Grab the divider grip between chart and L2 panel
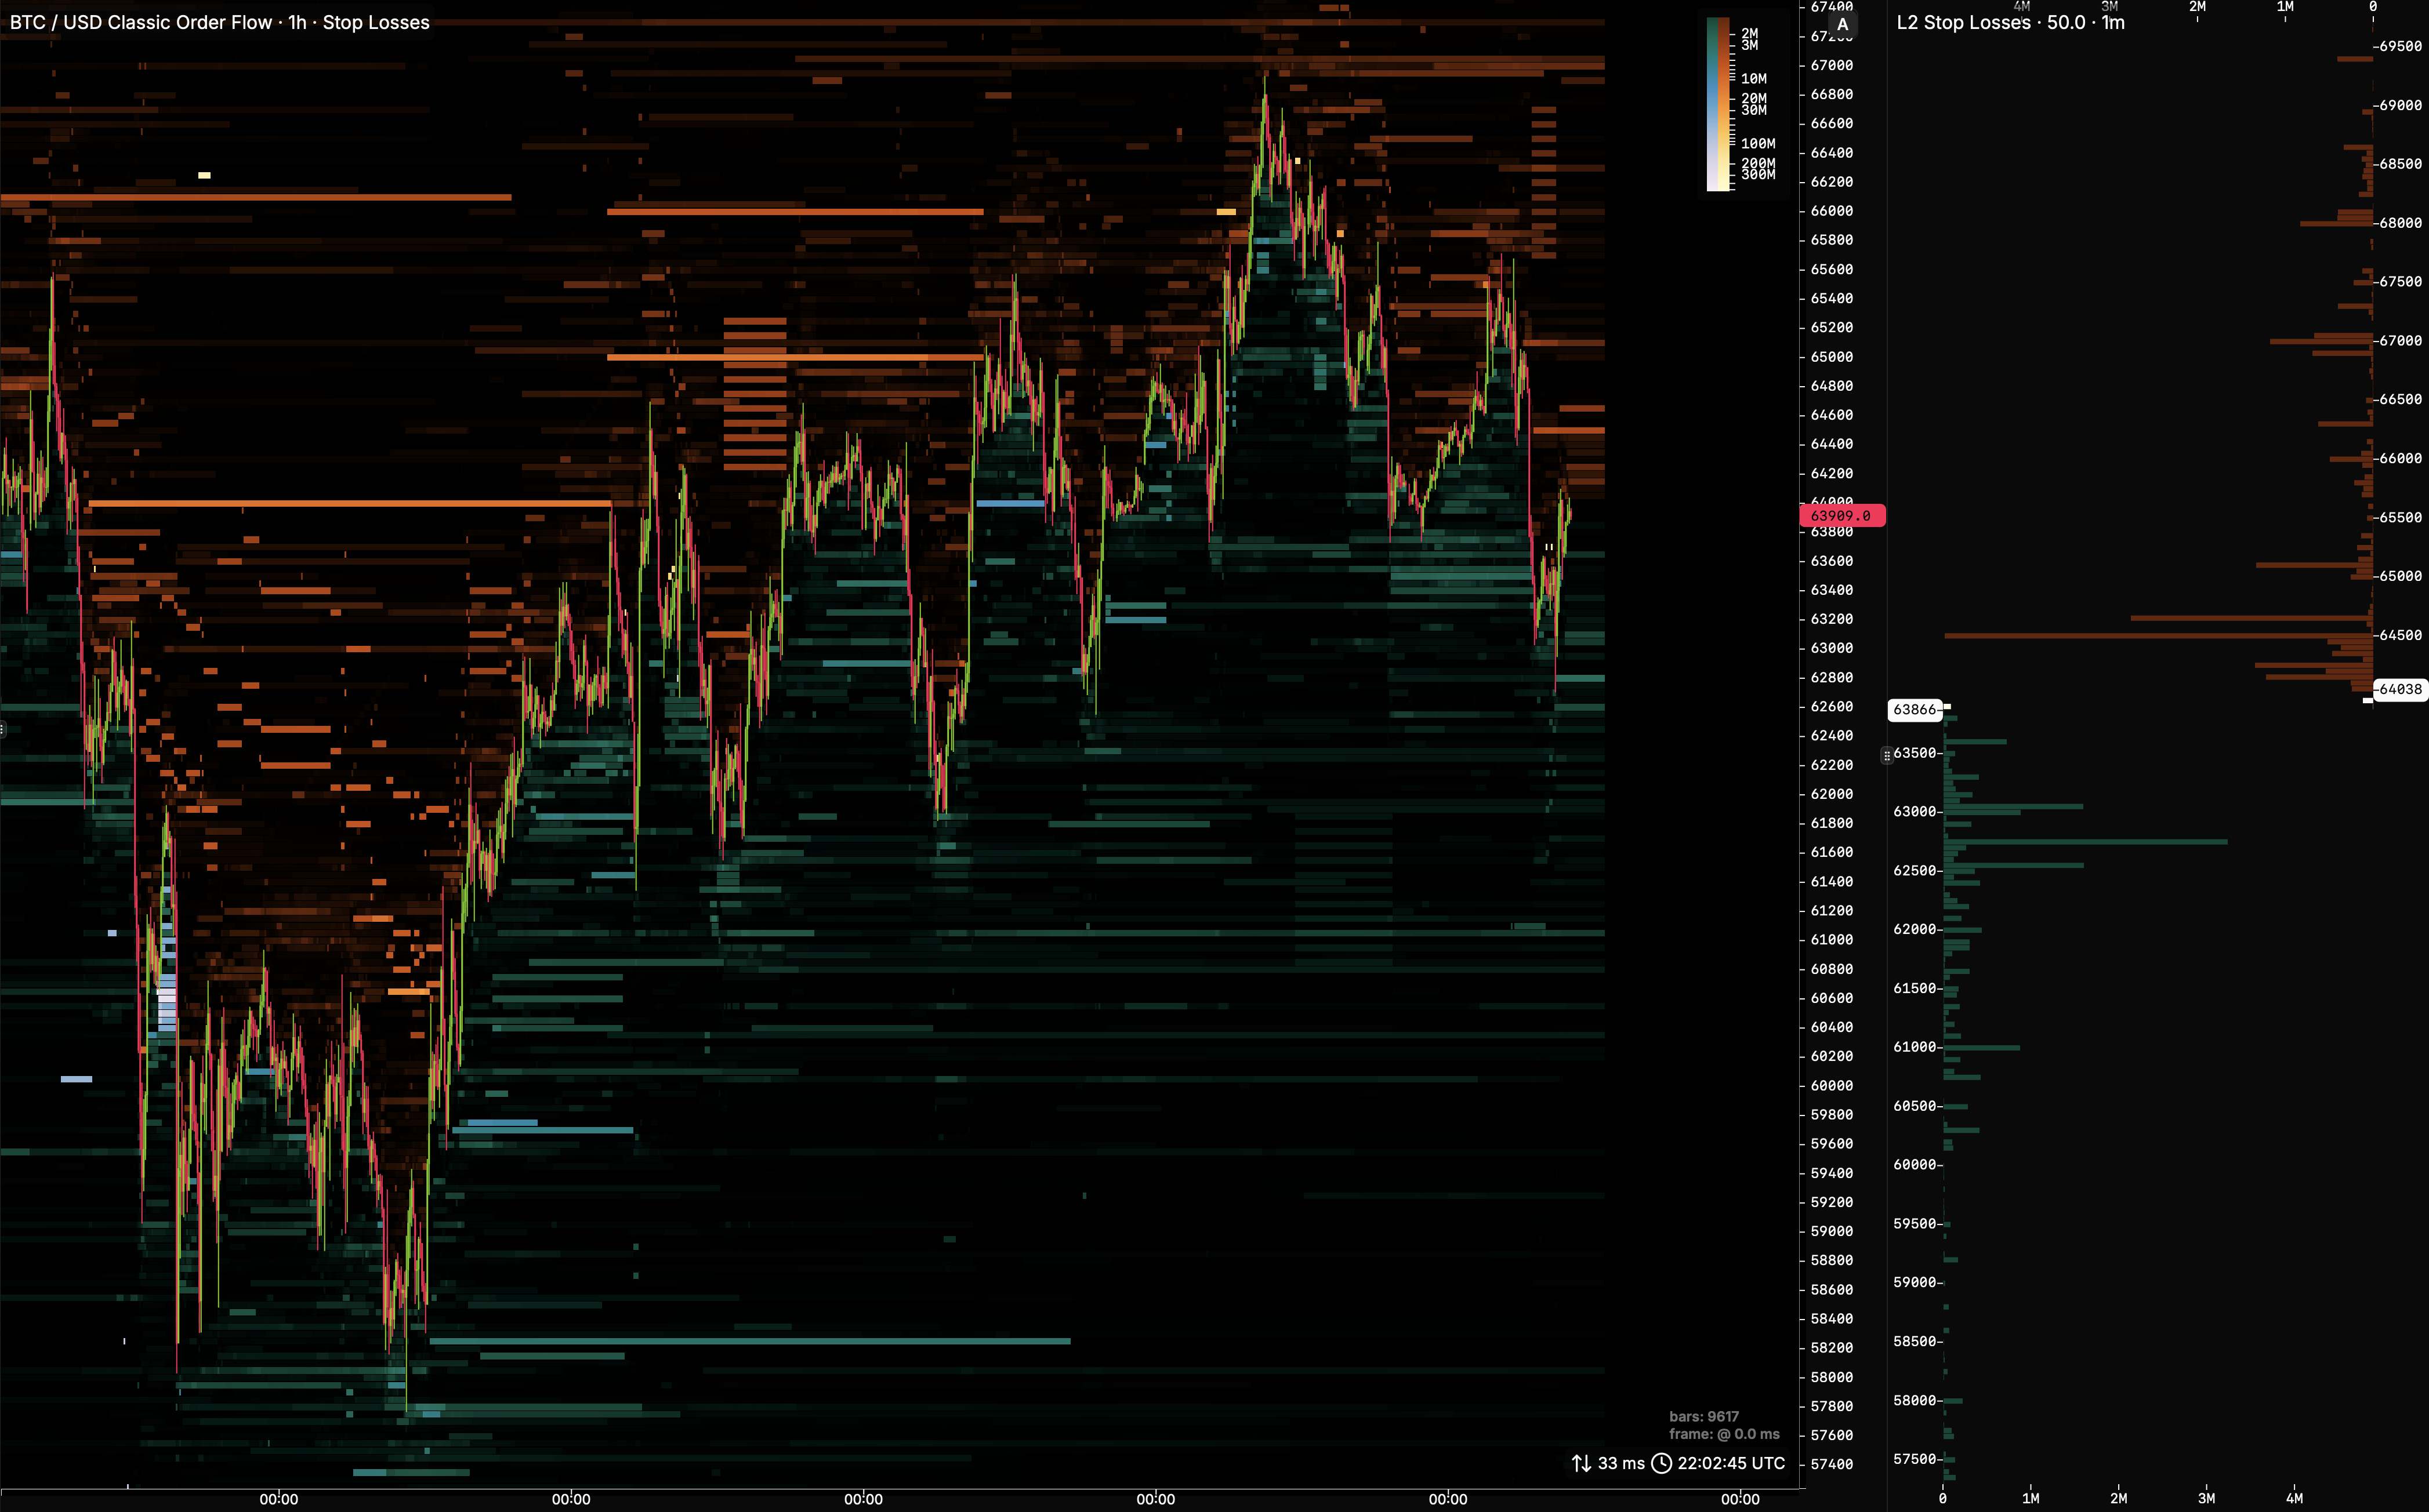 click(1887, 755)
